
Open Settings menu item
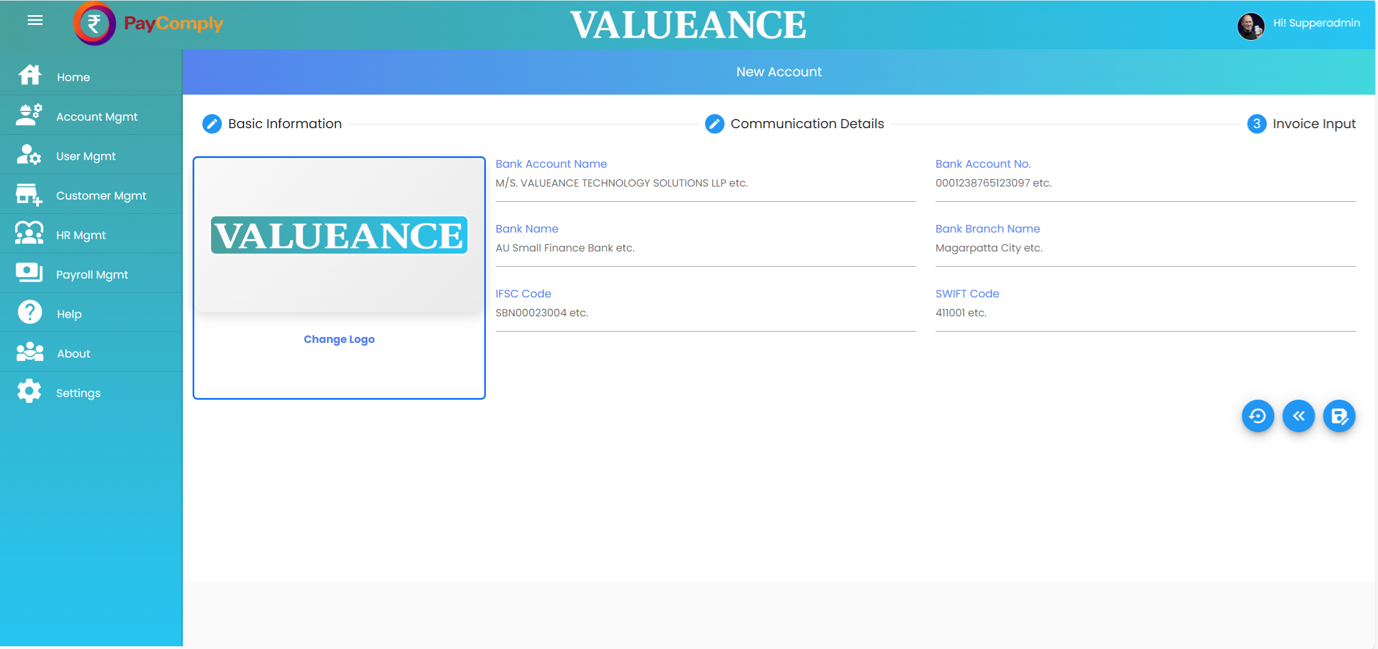pos(91,391)
